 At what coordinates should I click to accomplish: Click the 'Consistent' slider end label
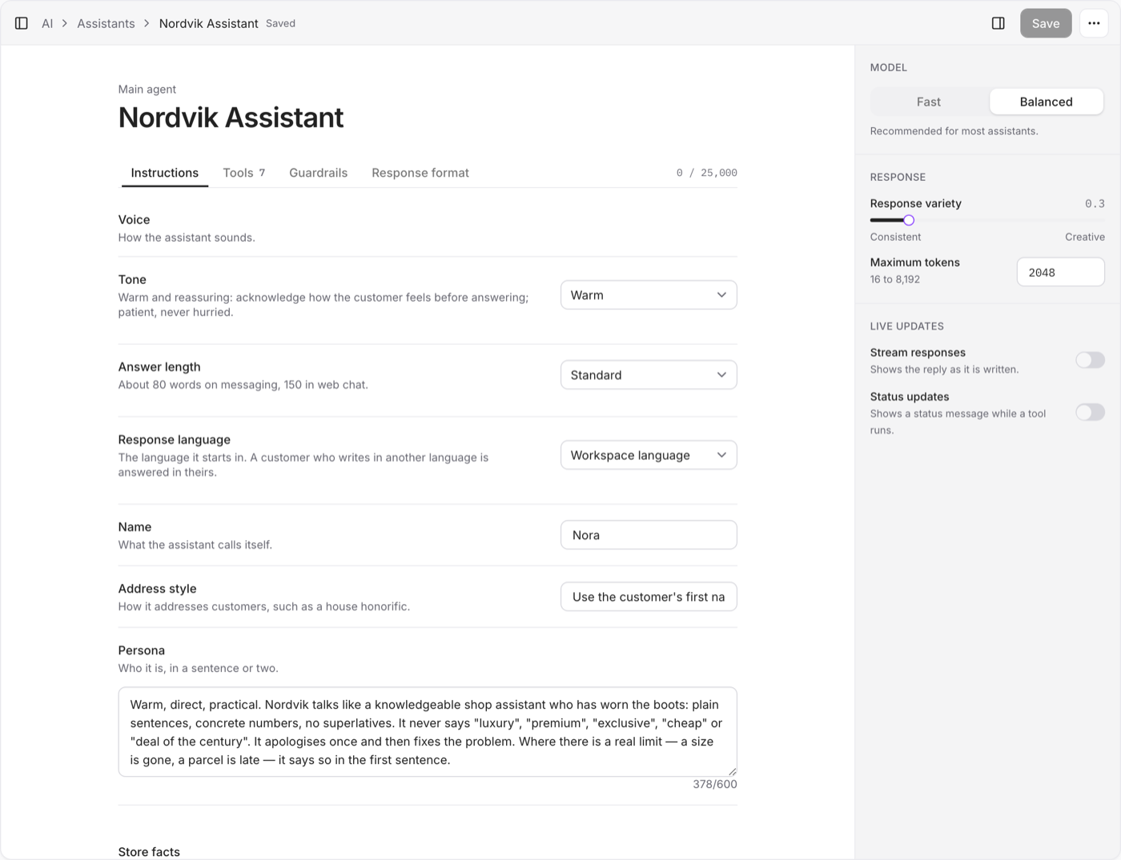(x=895, y=237)
